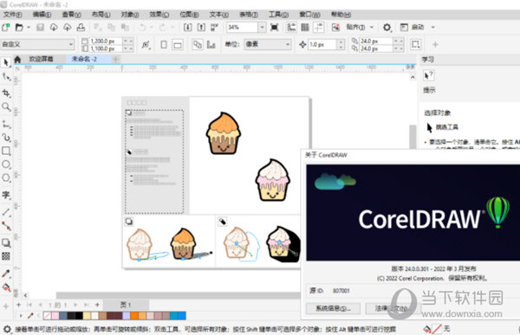The width and height of the screenshot is (520, 335).
Task: Select the Interactive Fill tool
Action: point(6,287)
